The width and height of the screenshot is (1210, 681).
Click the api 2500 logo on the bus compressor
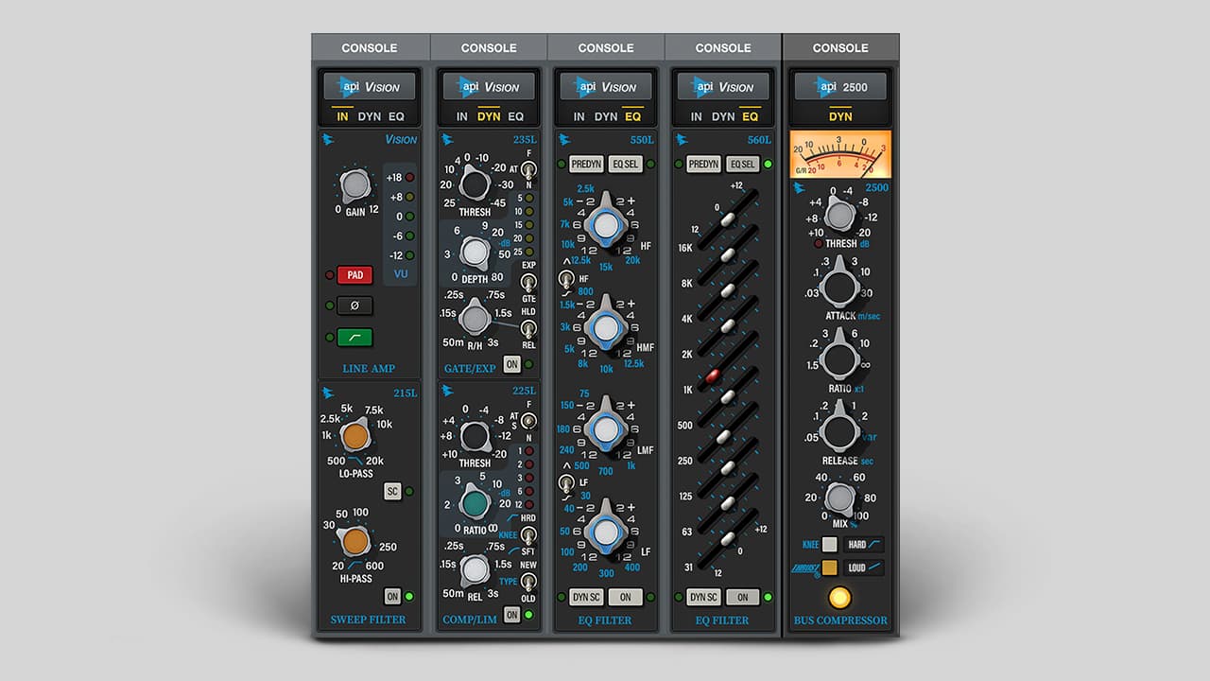point(839,86)
